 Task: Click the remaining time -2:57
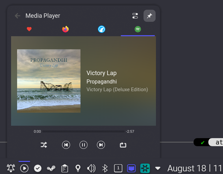130,131
